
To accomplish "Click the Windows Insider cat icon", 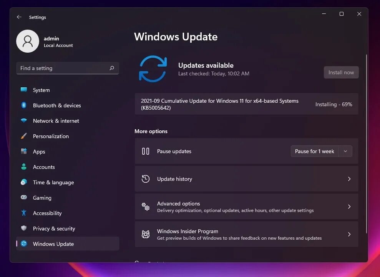I will tap(145, 234).
